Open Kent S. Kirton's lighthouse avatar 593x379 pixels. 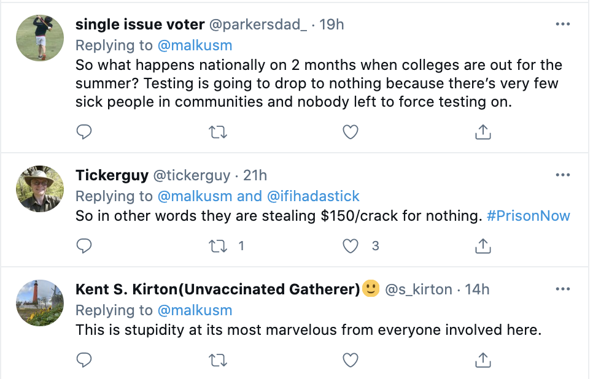40,303
